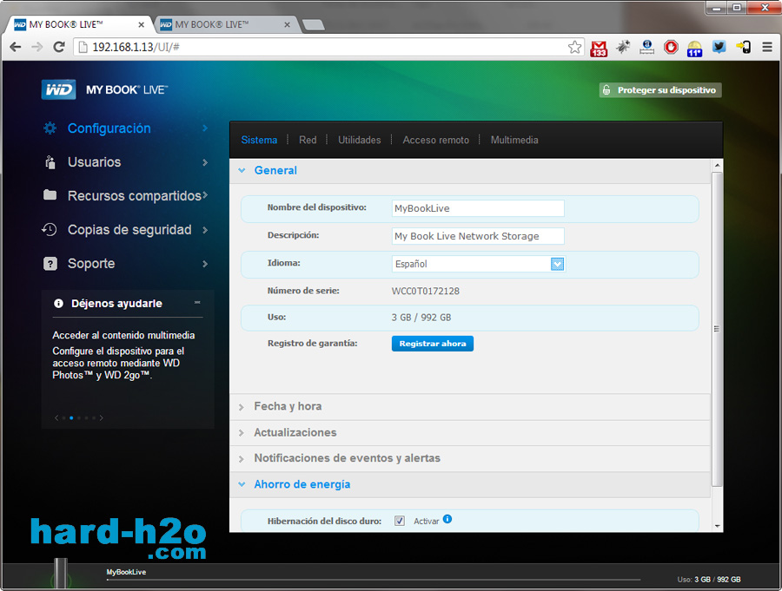Image resolution: width=782 pixels, height=591 pixels.
Task: Click the Recursos compartidos folder icon
Action: [x=50, y=195]
